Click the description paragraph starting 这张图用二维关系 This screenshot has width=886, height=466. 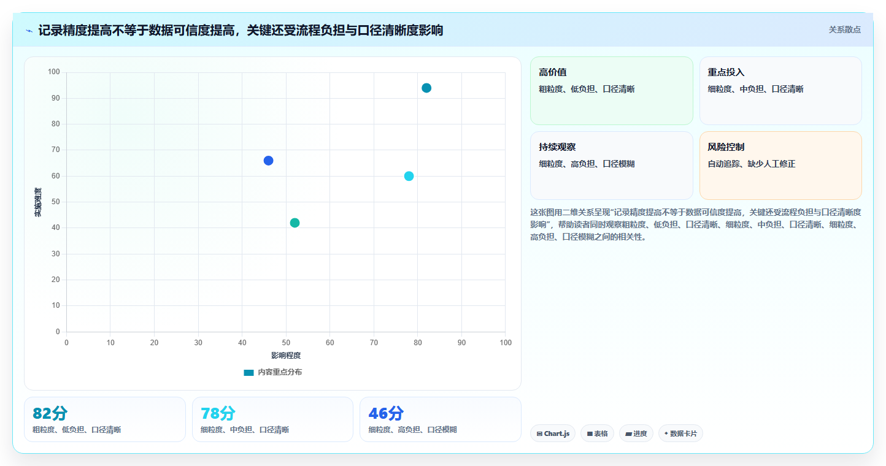pos(696,224)
